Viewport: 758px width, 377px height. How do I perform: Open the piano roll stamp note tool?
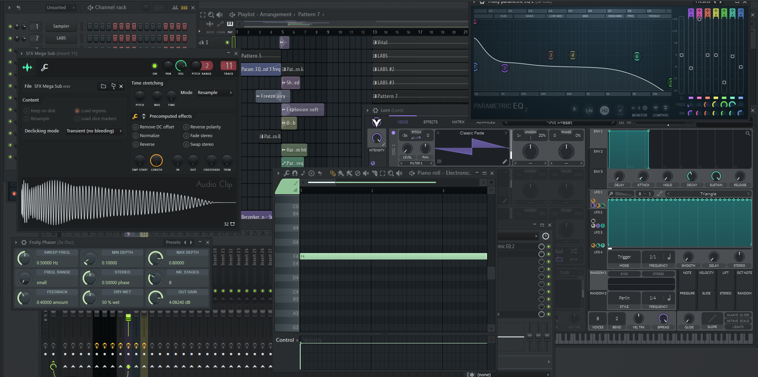(303, 173)
